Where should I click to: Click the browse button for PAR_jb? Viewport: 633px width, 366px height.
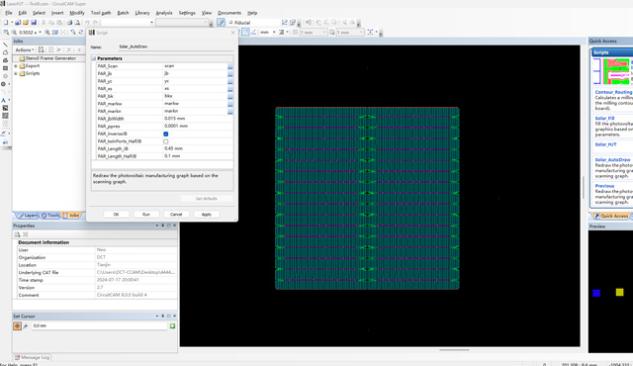(230, 74)
